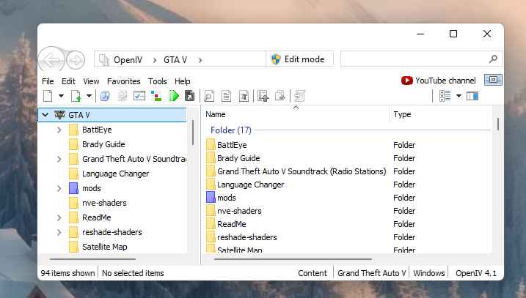
Task: Expand the mods tree folder
Action: click(x=59, y=188)
